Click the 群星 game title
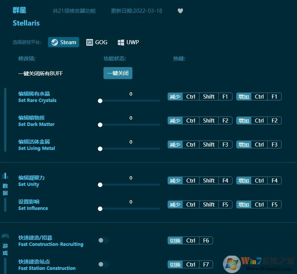Viewport: 297px width, 274px height. pos(19,10)
